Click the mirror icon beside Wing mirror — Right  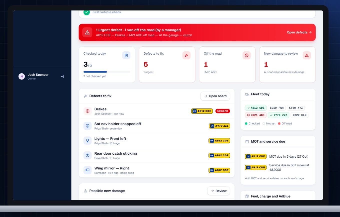point(87,170)
